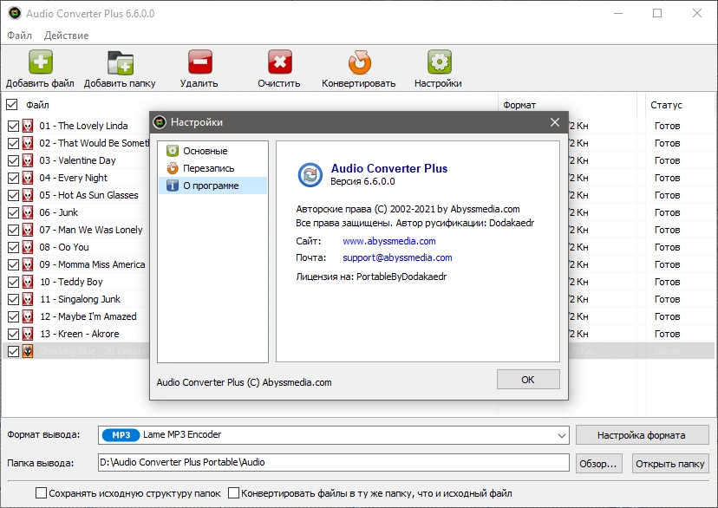Screen dimensions: 718x508
Task: Uncheck 02 - That Would Be Something
Action: point(14,143)
